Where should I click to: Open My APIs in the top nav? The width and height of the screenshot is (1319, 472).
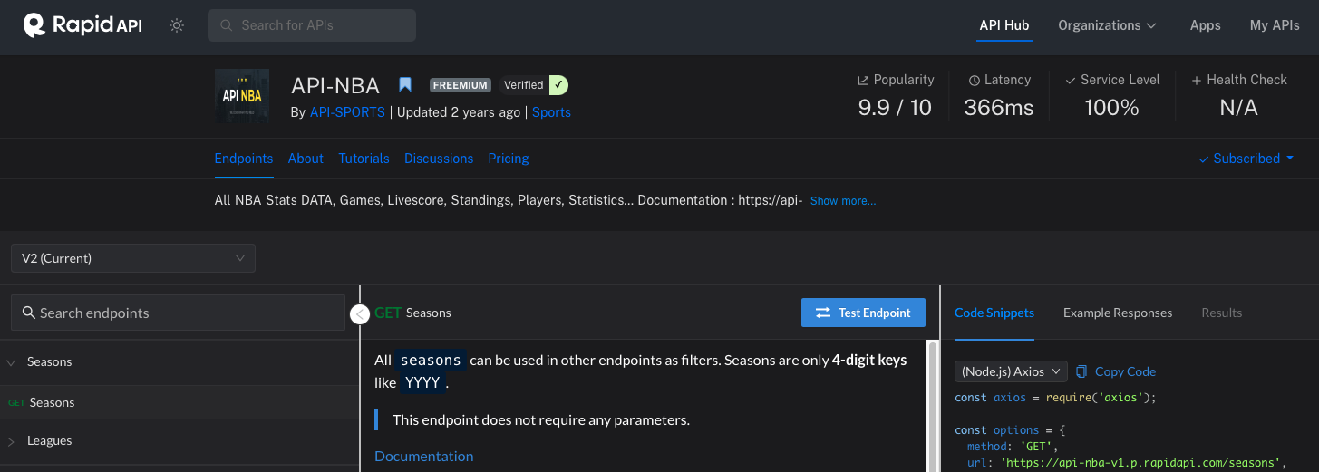click(x=1275, y=25)
